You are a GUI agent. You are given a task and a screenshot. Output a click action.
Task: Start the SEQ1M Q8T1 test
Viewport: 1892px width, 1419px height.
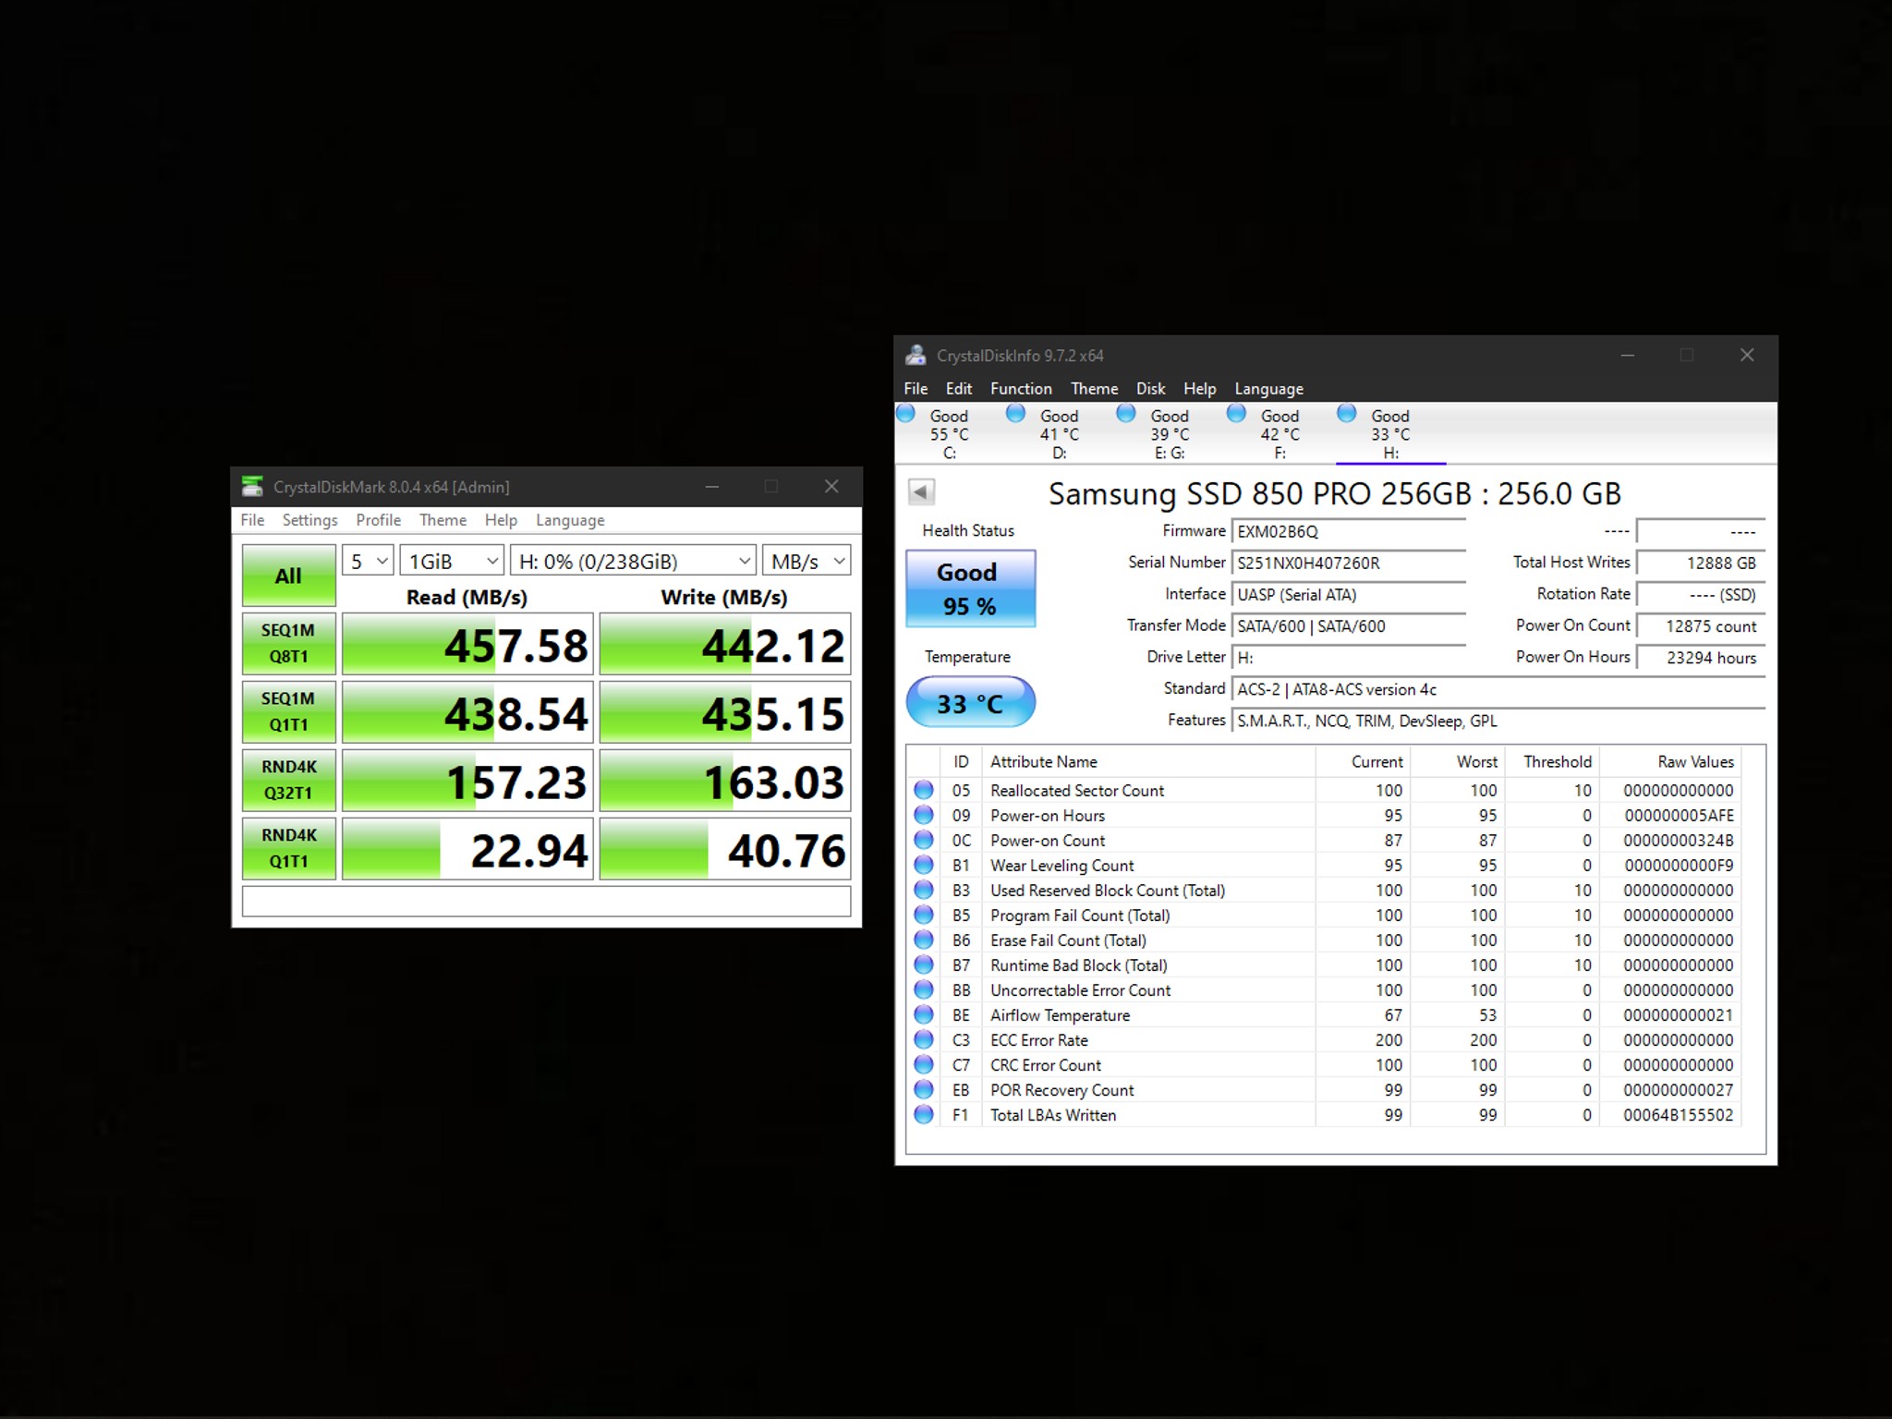coord(288,643)
